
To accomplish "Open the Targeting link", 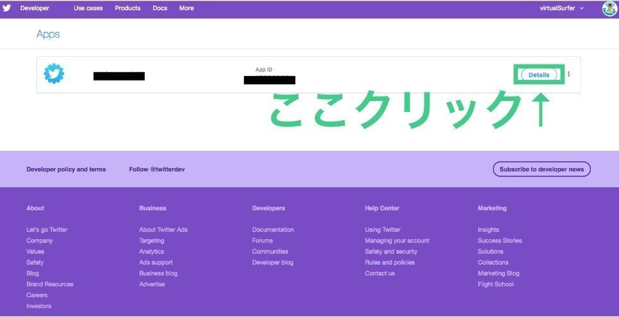I will (x=152, y=240).
